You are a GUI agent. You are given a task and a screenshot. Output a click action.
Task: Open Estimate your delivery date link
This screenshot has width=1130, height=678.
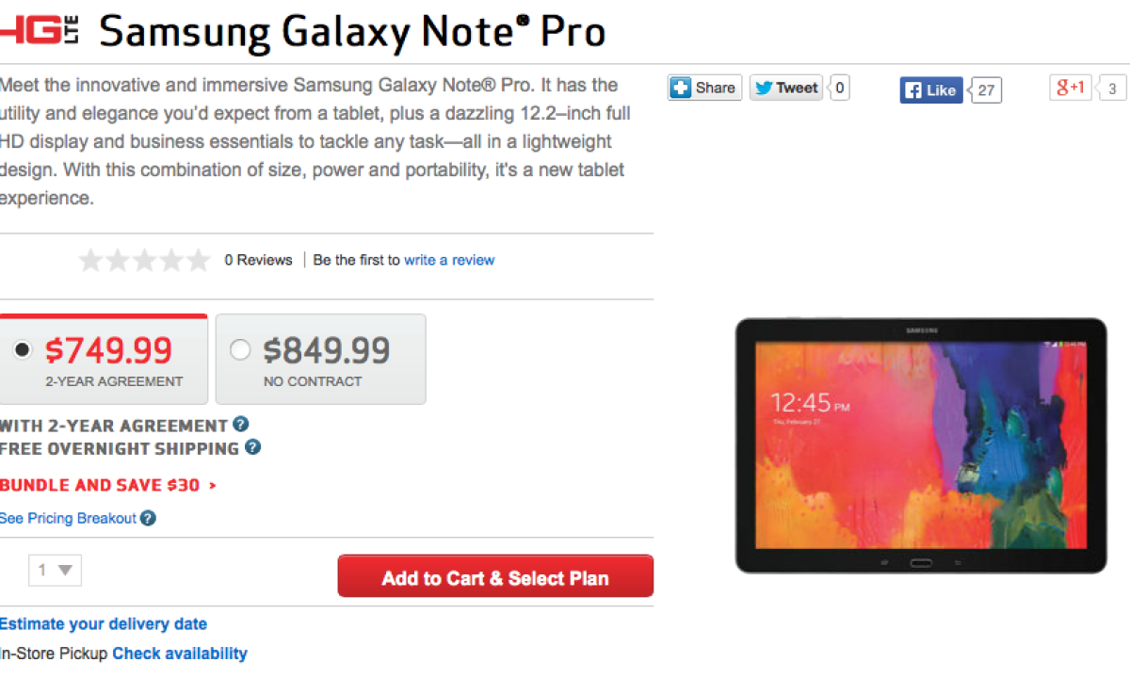pyautogui.click(x=104, y=623)
